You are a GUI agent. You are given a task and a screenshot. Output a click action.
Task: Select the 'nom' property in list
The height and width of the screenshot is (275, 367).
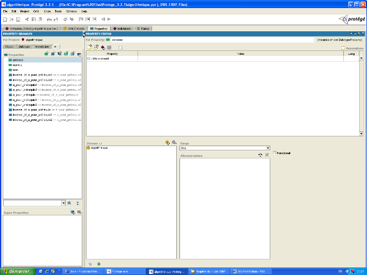click(x=15, y=70)
